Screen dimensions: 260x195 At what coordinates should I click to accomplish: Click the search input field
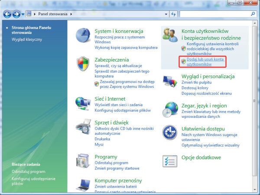[214, 14]
